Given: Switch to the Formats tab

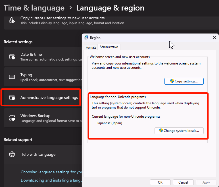Looking at the screenshot, I should coord(91,47).
